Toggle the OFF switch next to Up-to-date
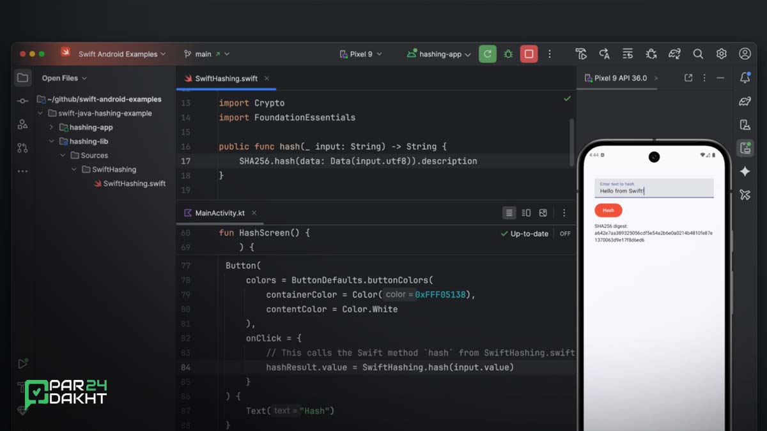Viewport: 767px width, 431px height. pyautogui.click(x=564, y=234)
